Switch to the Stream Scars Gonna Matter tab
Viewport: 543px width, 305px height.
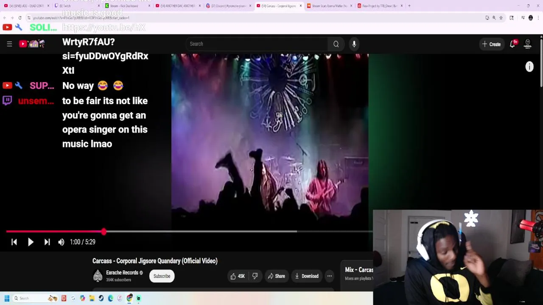coord(329,6)
